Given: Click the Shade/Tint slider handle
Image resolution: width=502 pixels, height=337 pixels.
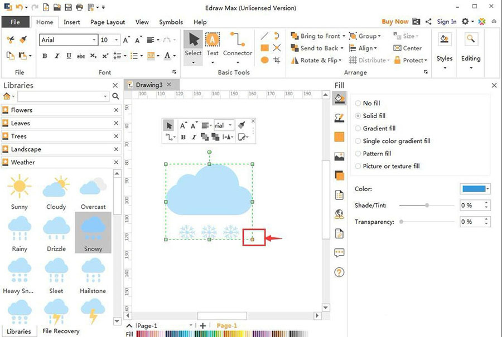Looking at the screenshot, I should click(427, 205).
